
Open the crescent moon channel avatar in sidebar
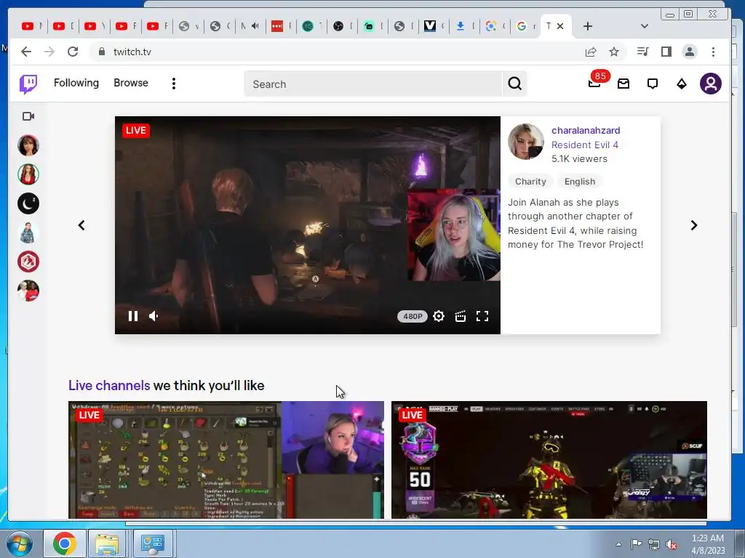28,203
